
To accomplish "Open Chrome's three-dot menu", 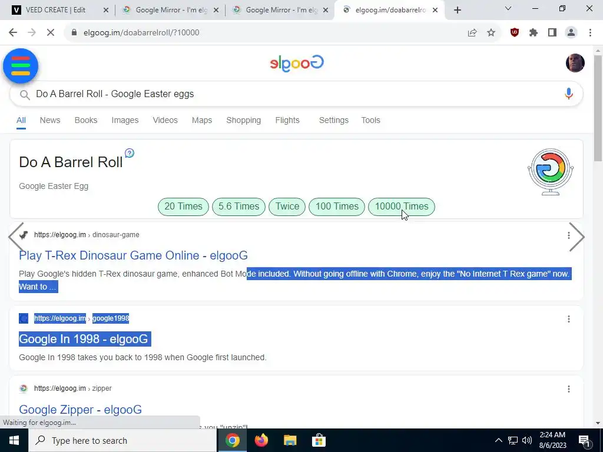I will point(590,33).
